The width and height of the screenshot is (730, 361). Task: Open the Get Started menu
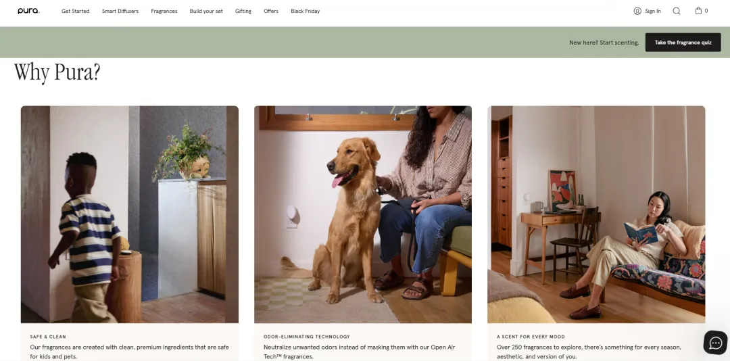click(x=76, y=11)
